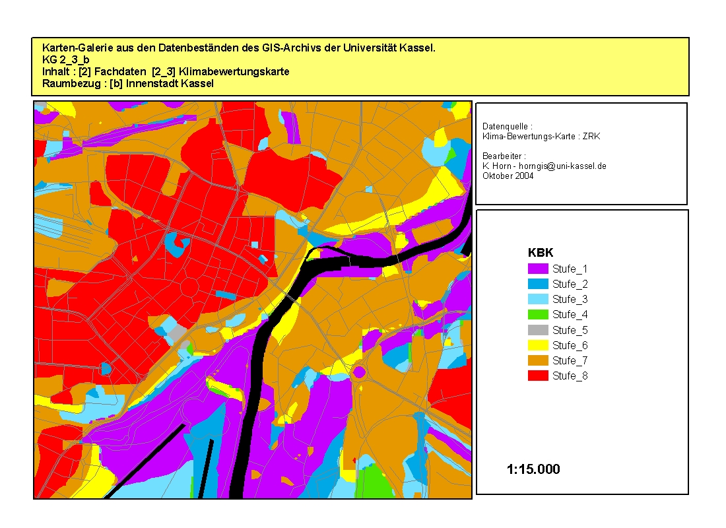Click the red Stufe_8 legend swatch

click(x=538, y=376)
